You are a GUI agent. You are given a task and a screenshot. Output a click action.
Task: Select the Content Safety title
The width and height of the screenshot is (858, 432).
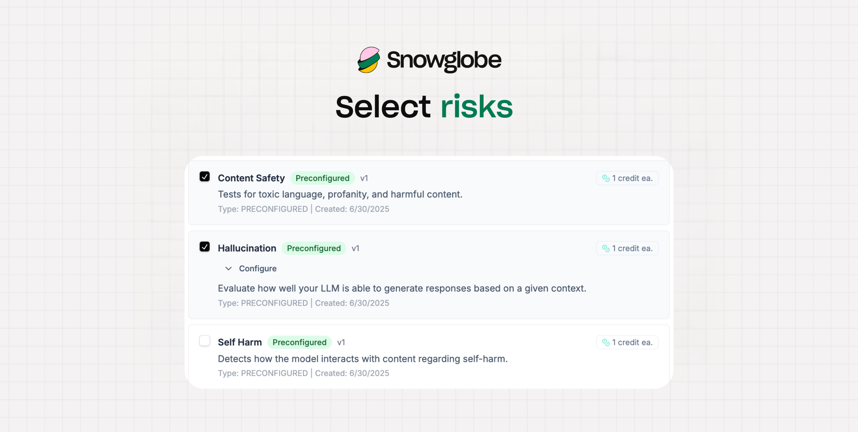251,178
